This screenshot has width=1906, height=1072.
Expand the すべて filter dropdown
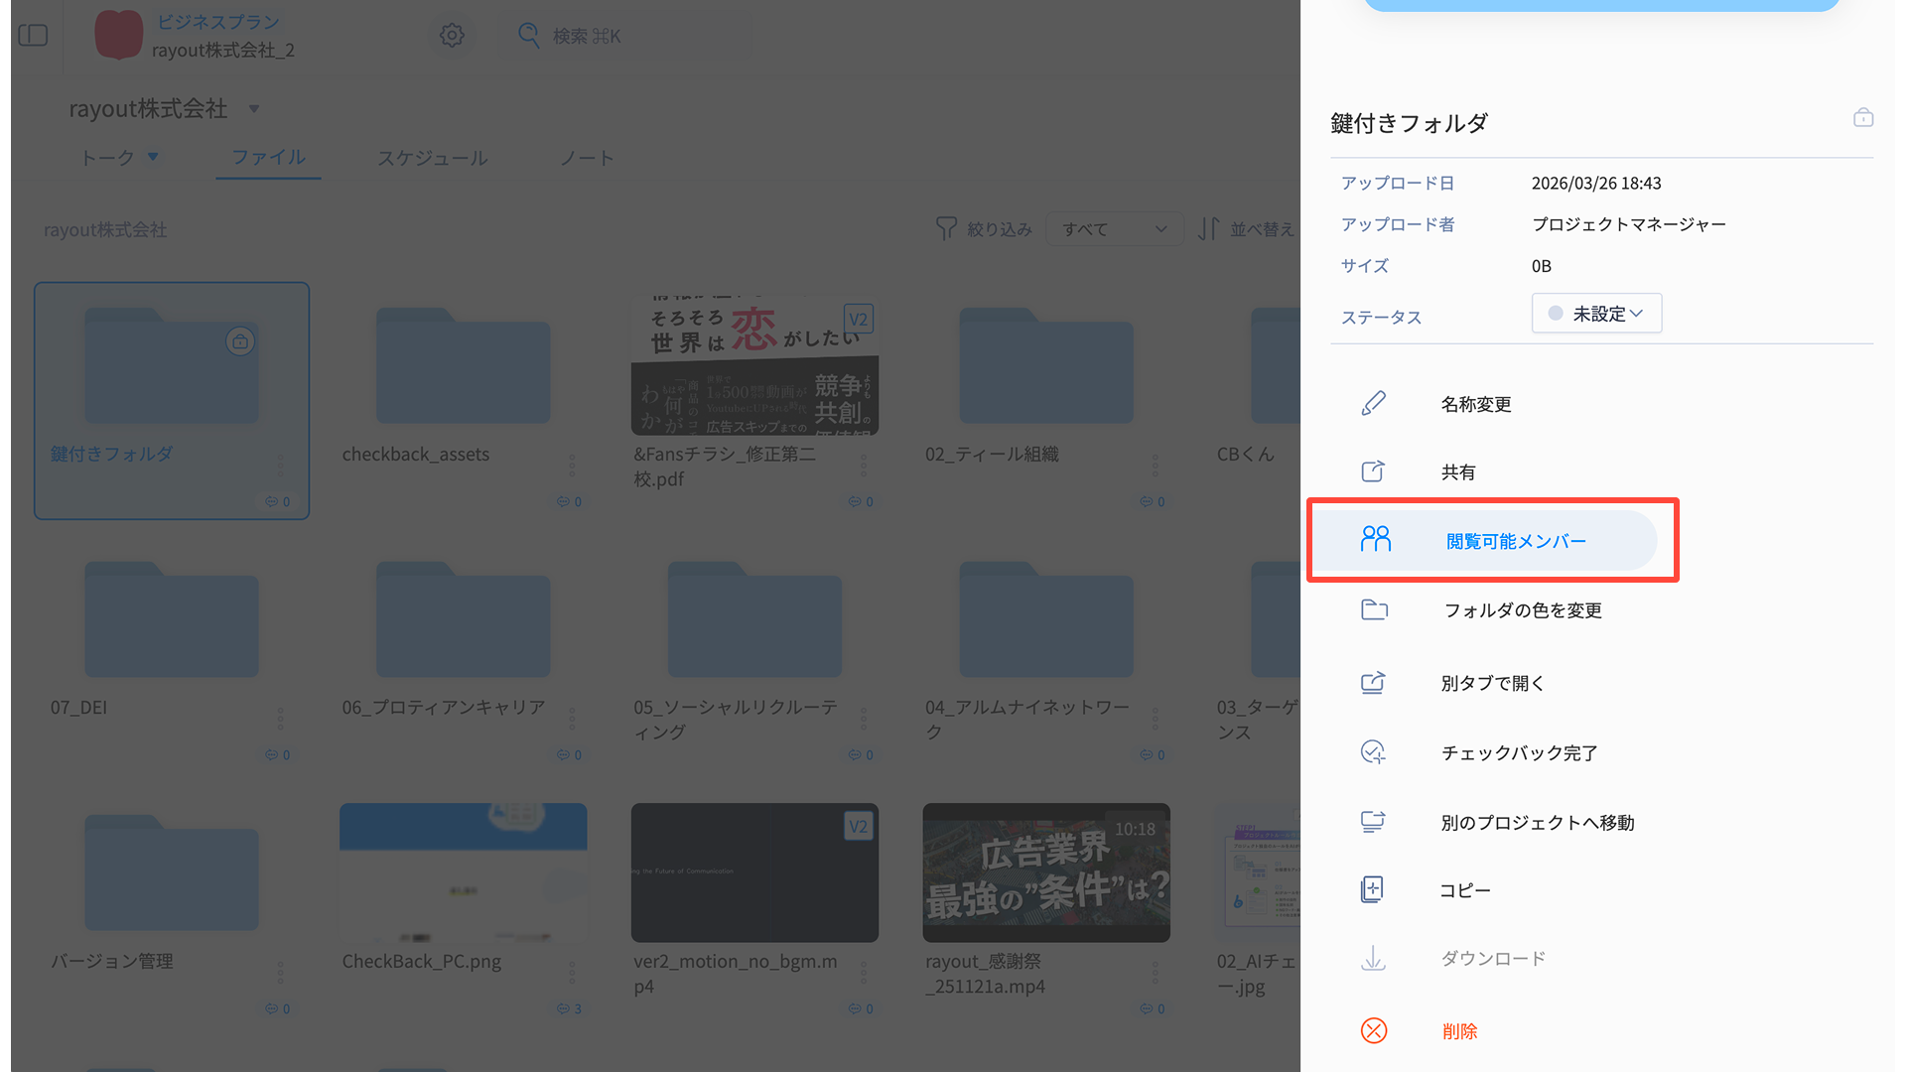point(1114,229)
